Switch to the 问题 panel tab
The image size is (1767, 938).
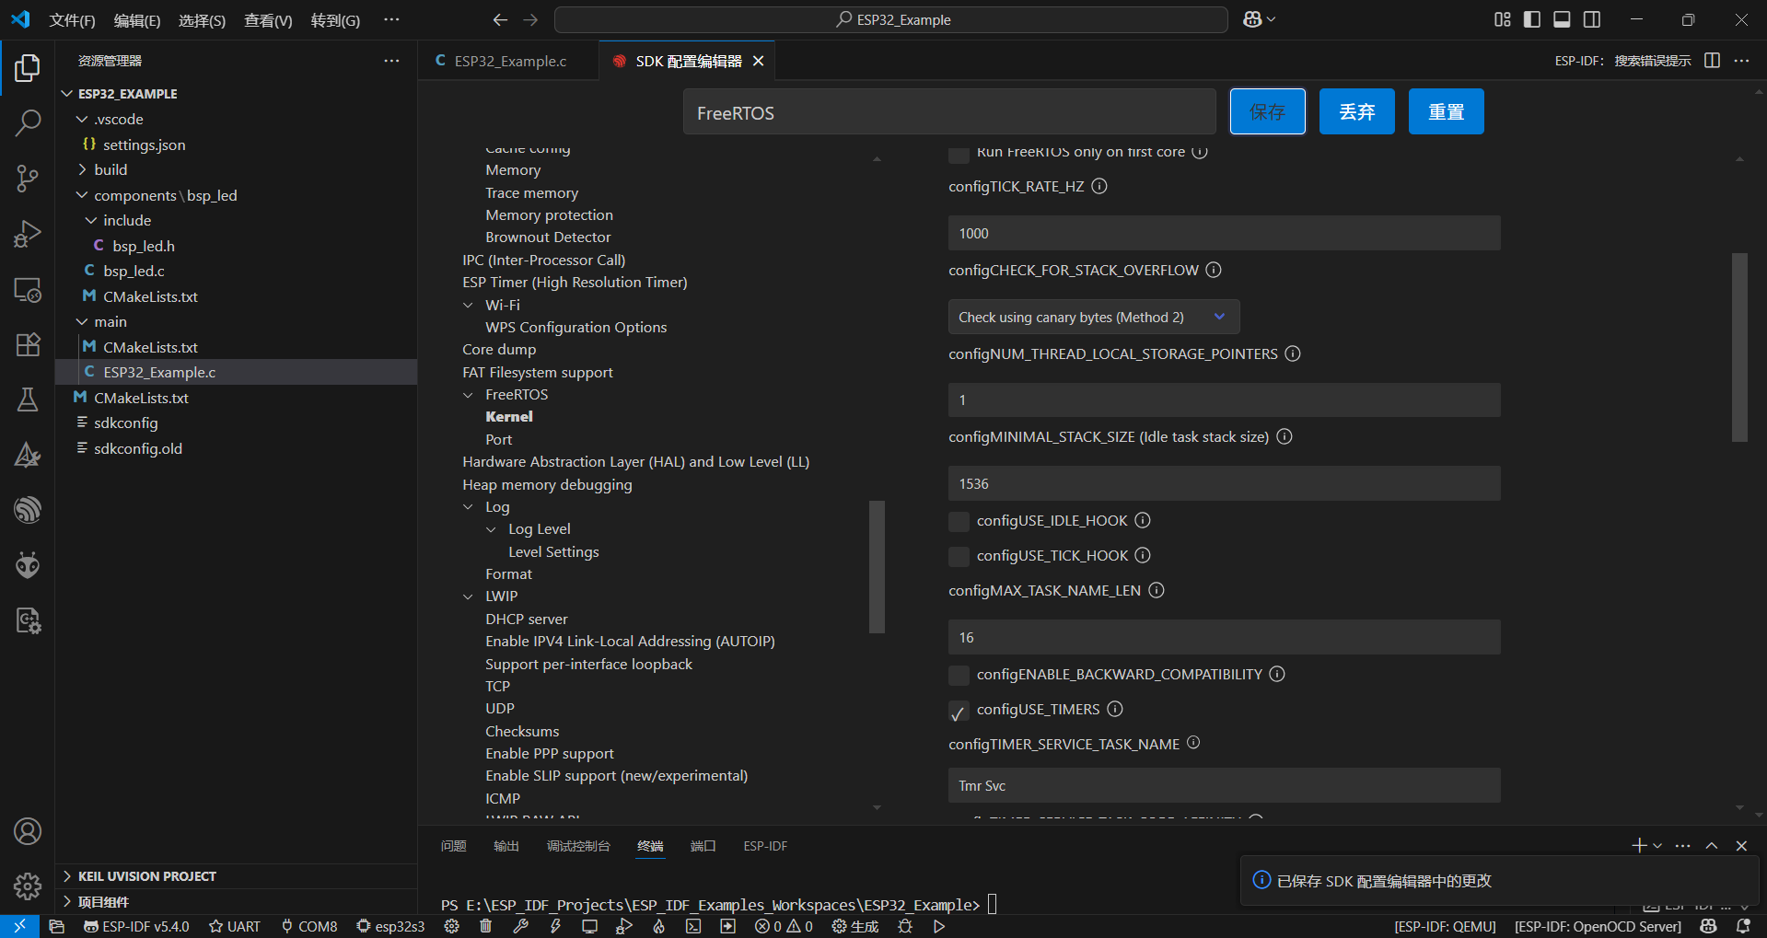pos(453,846)
